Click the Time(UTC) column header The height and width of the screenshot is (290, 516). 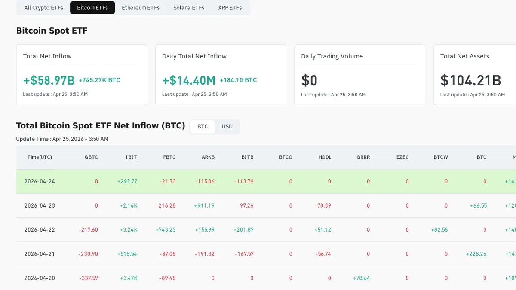(40, 157)
